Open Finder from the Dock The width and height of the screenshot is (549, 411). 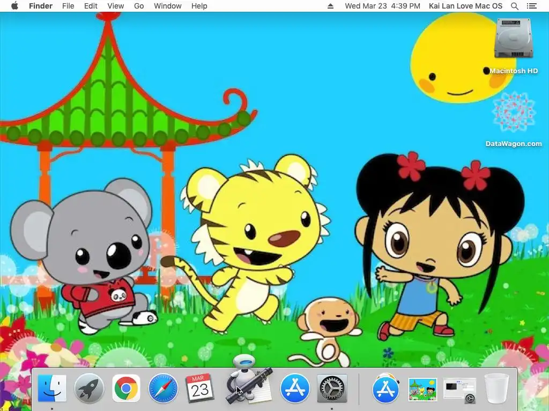tap(52, 388)
